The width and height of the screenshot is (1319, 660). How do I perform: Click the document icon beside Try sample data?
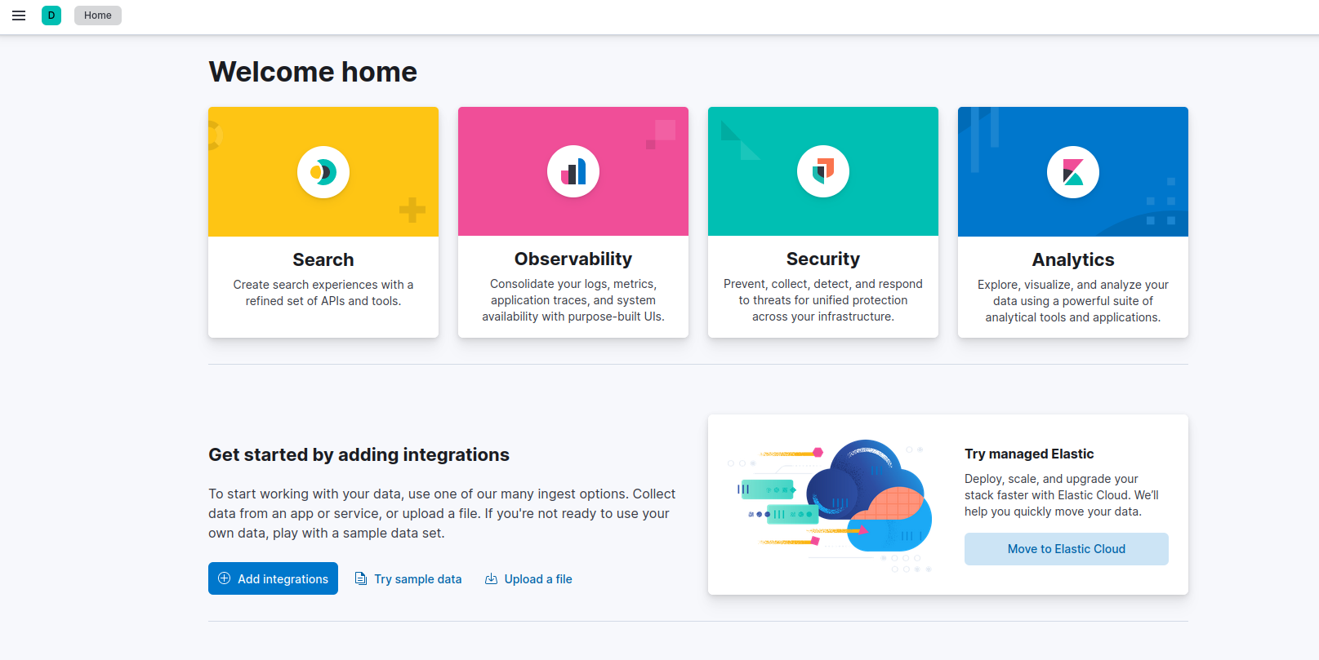360,578
